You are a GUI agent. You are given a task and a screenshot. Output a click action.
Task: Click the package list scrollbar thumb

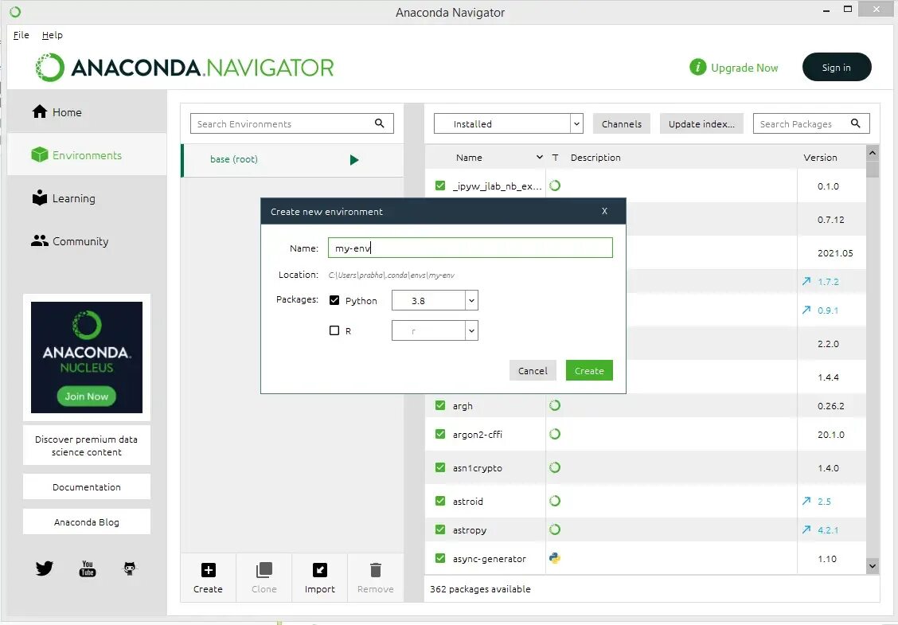point(873,170)
